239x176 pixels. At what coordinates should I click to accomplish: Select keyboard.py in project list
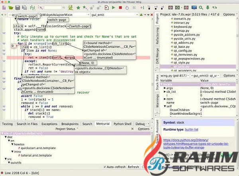183,27
